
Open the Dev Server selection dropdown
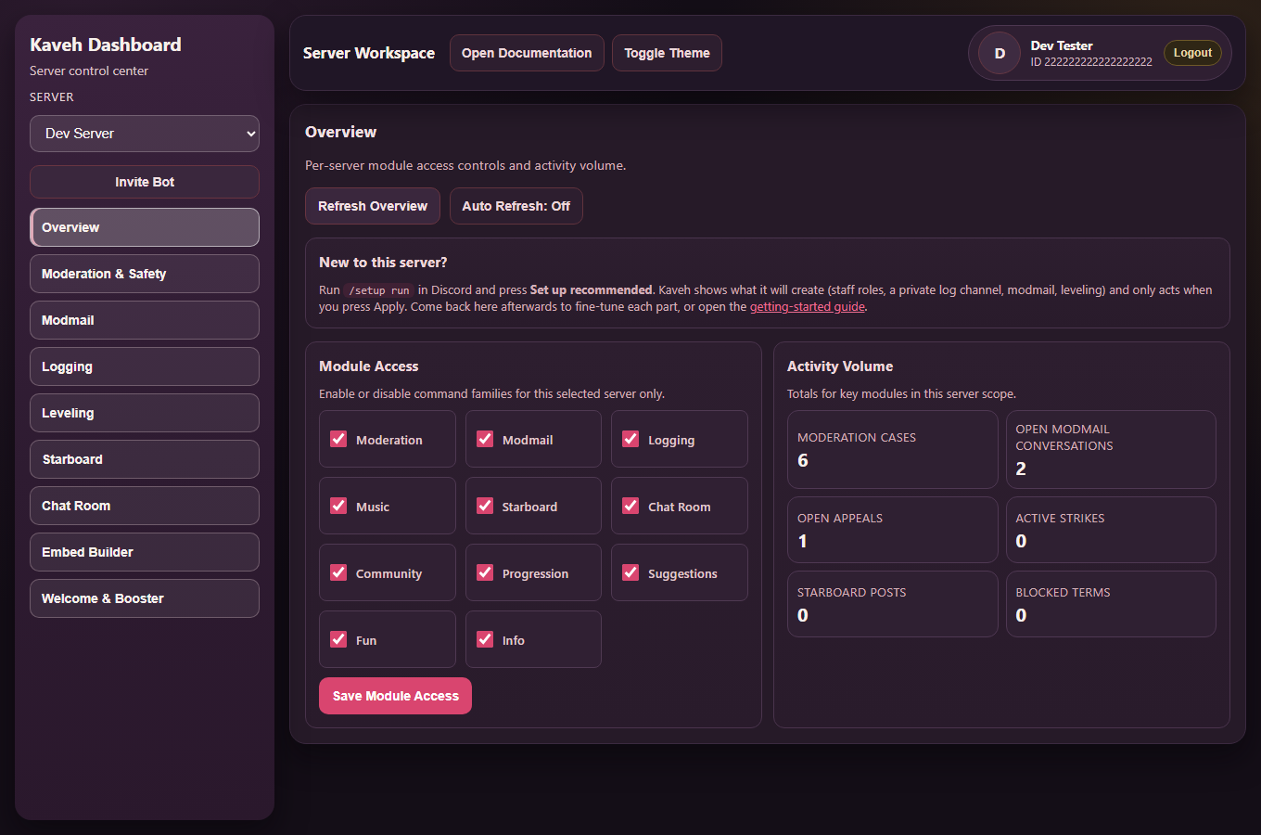(145, 134)
